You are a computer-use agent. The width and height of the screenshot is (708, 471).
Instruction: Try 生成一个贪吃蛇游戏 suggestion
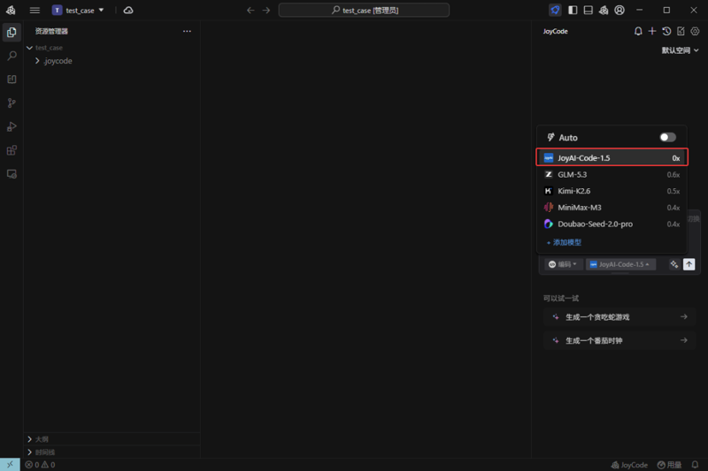coord(619,317)
